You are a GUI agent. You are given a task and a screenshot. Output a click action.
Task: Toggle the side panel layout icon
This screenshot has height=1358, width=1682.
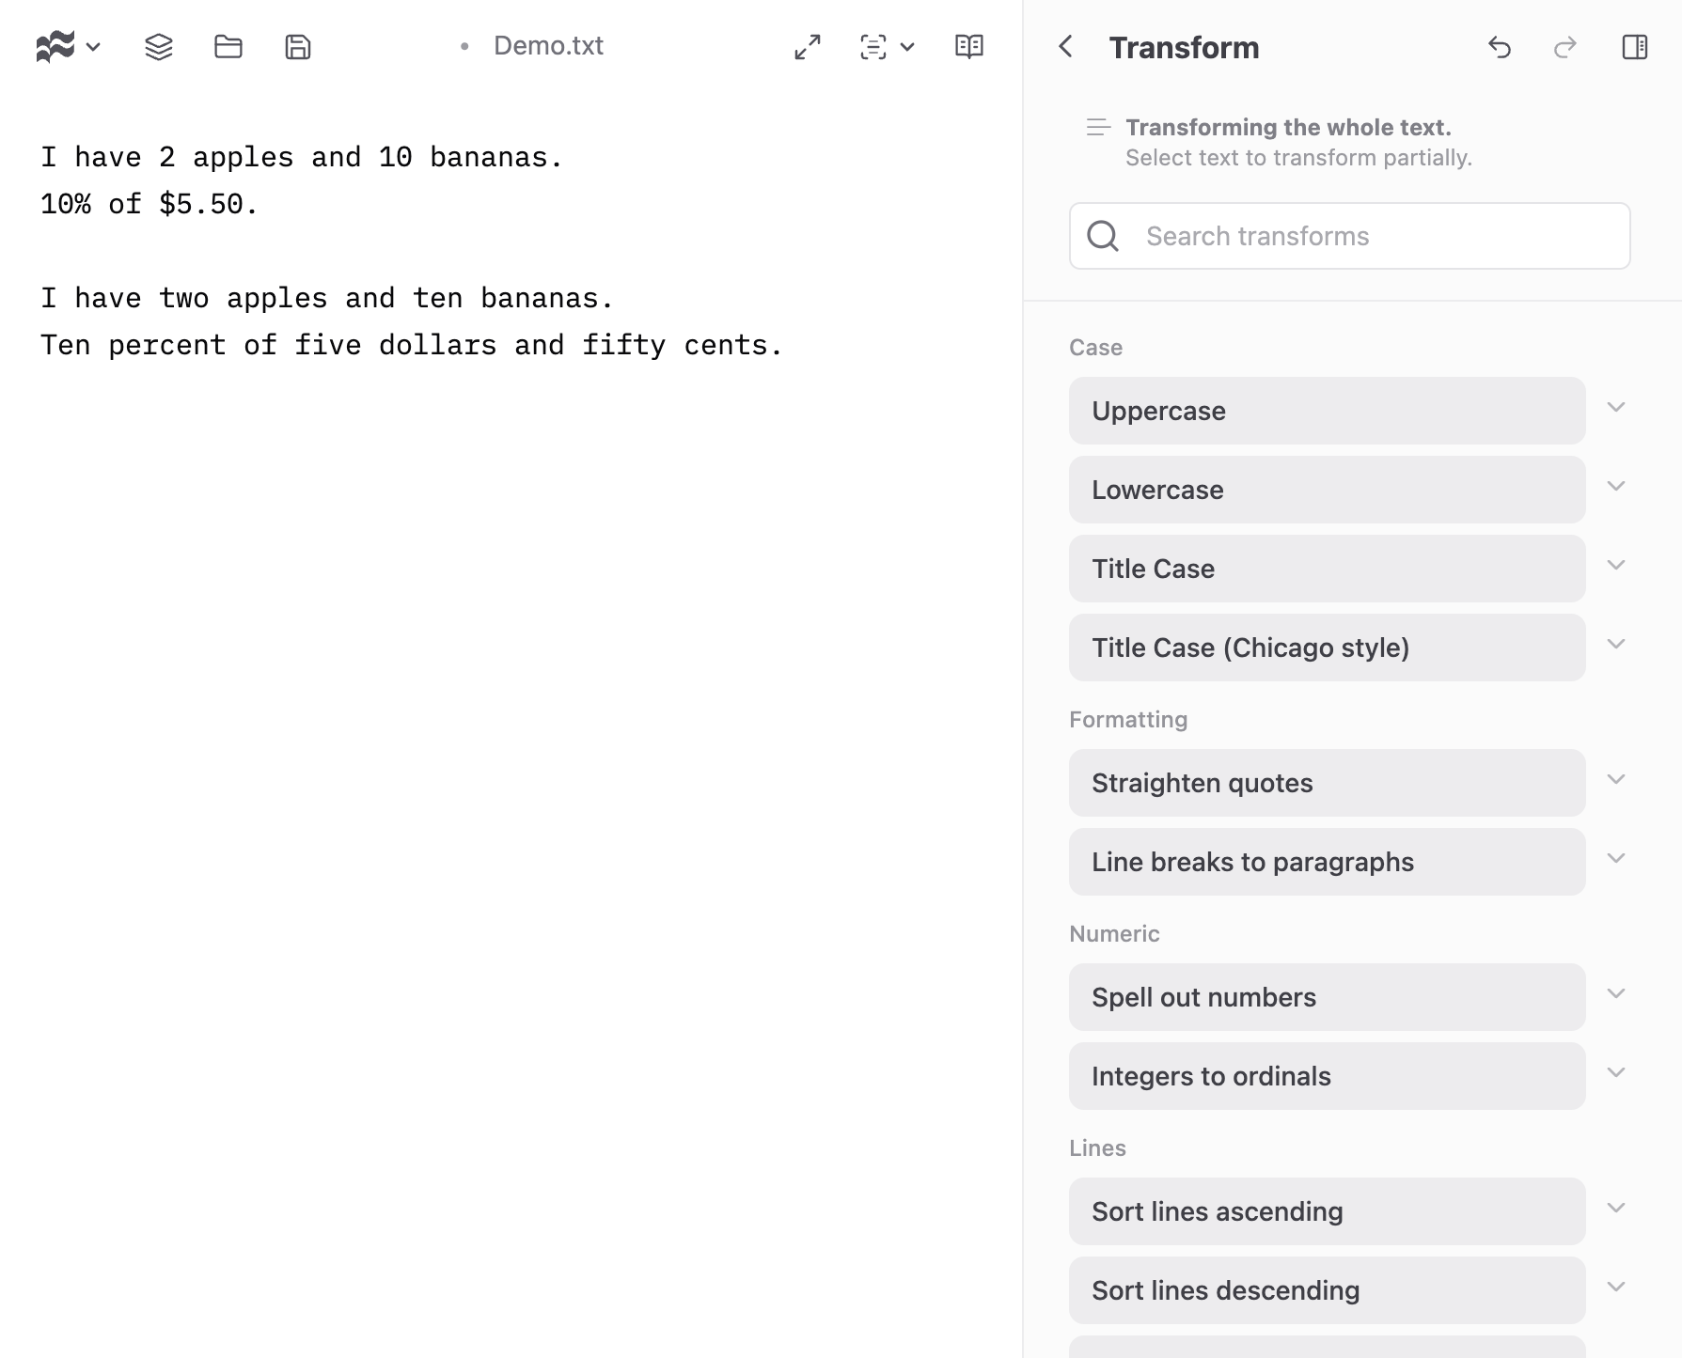tap(1636, 46)
